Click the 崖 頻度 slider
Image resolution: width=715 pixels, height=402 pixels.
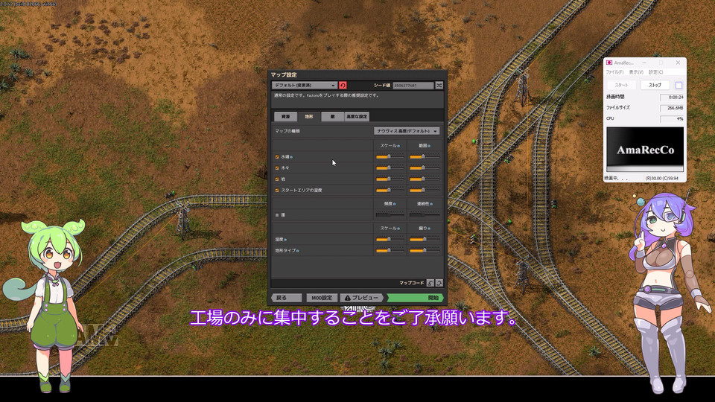[x=390, y=214]
